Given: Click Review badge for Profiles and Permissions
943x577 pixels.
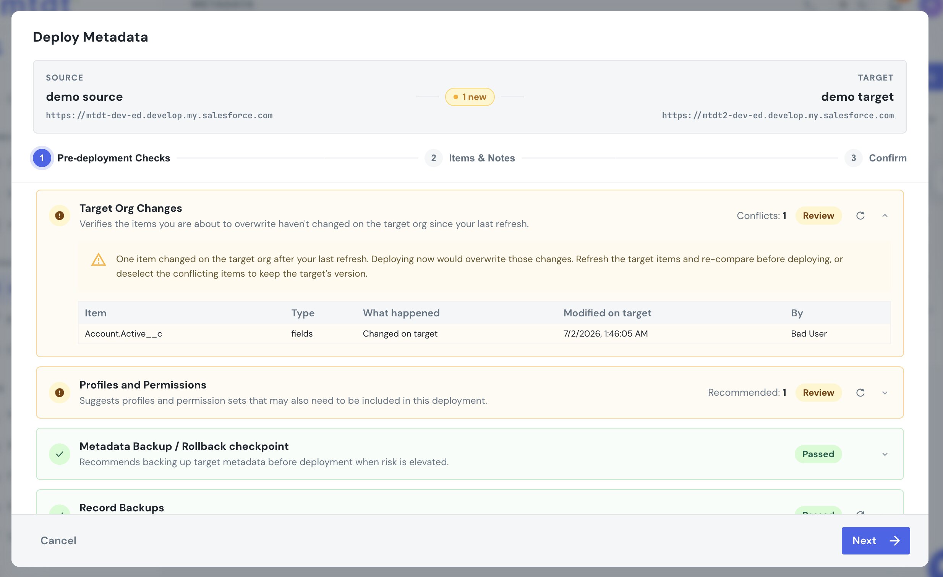Looking at the screenshot, I should 818,392.
